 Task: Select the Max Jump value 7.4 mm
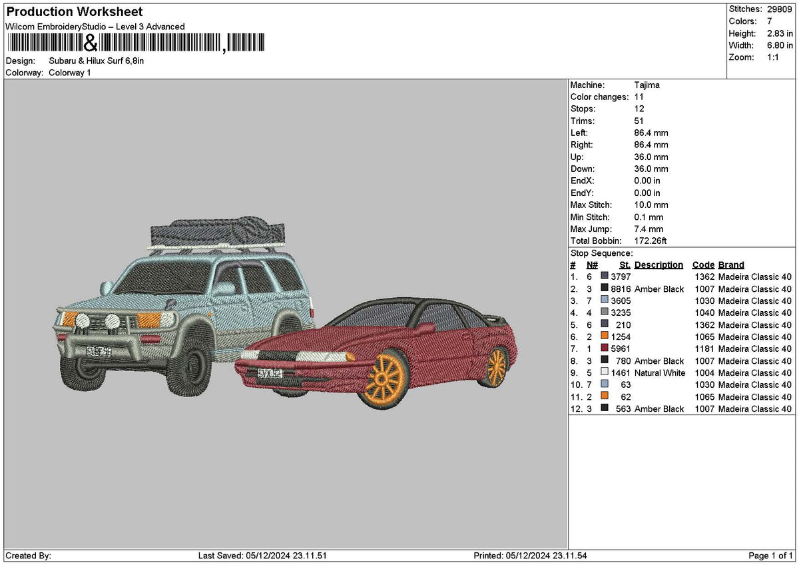[649, 229]
